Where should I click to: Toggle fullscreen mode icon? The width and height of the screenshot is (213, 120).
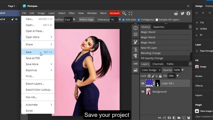130,13
